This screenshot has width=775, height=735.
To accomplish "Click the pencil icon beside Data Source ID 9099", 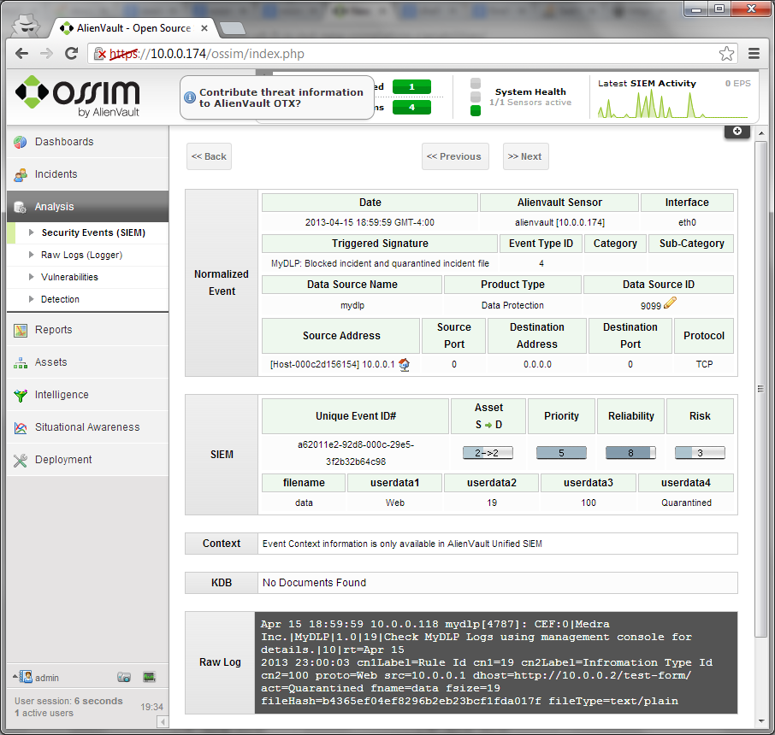I will pos(670,303).
